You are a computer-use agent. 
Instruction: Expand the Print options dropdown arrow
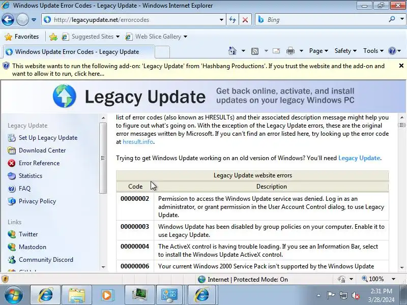tap(301, 51)
